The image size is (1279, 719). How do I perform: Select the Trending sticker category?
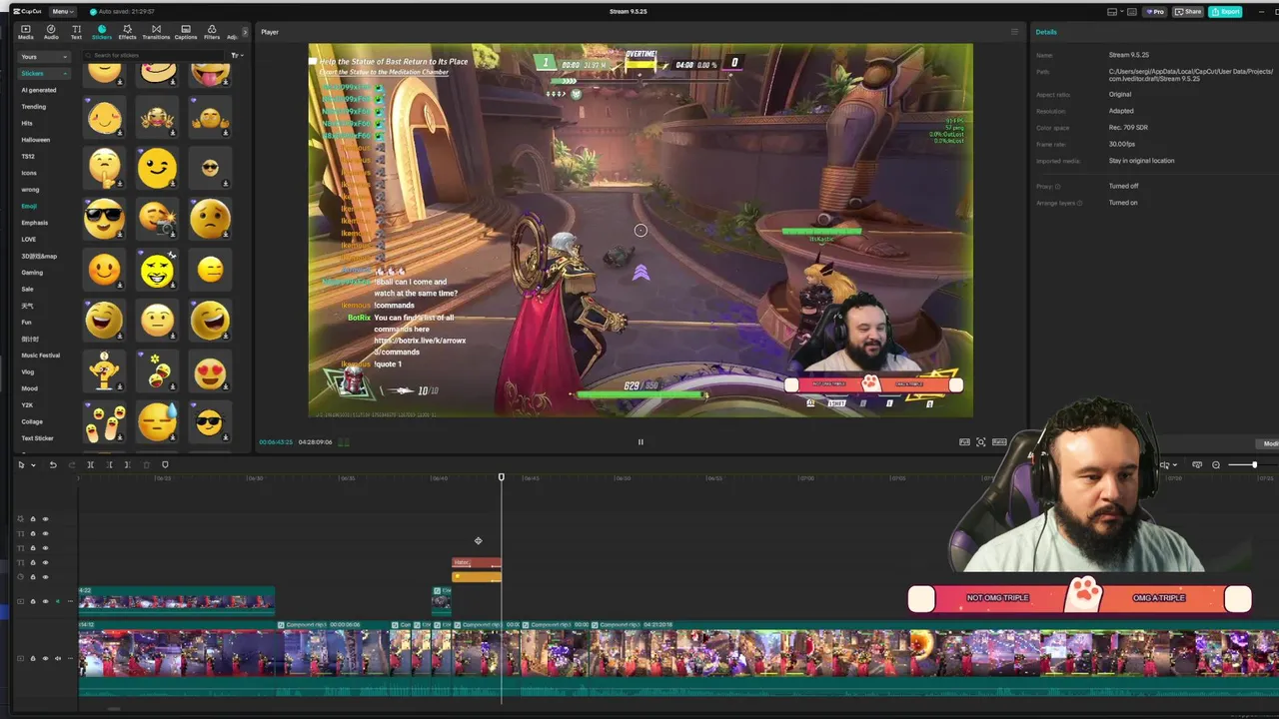click(34, 107)
